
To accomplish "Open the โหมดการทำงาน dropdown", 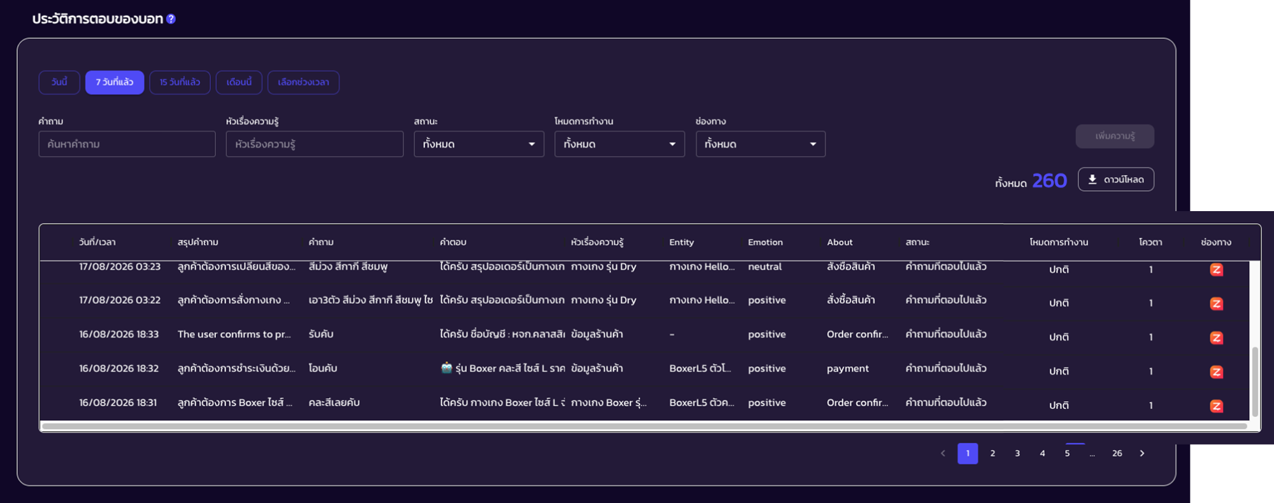I will [620, 144].
